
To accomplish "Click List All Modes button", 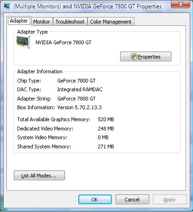I will [39, 175].
